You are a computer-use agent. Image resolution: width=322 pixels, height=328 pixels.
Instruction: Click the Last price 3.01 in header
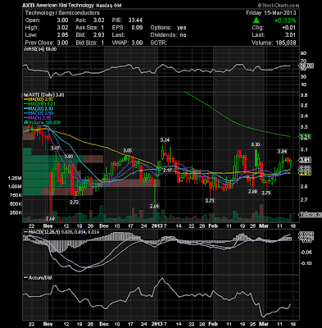[x=290, y=35]
